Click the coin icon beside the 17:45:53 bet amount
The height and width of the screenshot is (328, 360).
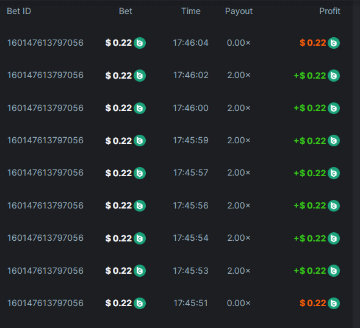coord(140,271)
